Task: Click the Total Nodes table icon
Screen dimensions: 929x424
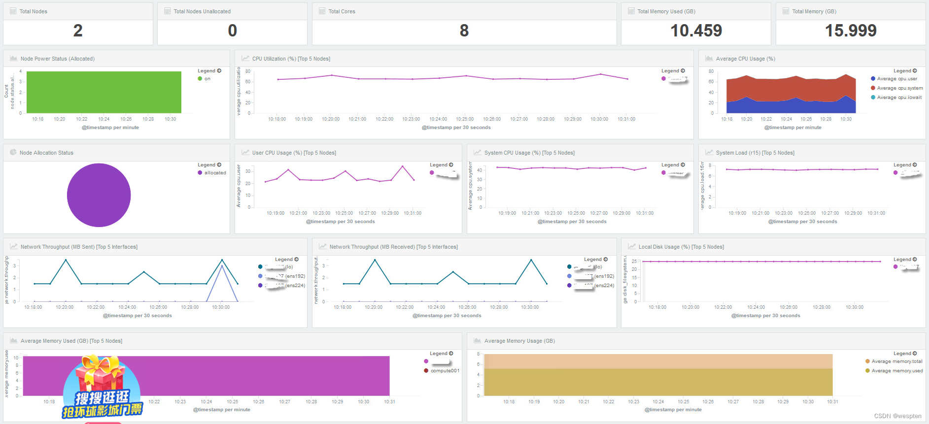Action: (13, 11)
